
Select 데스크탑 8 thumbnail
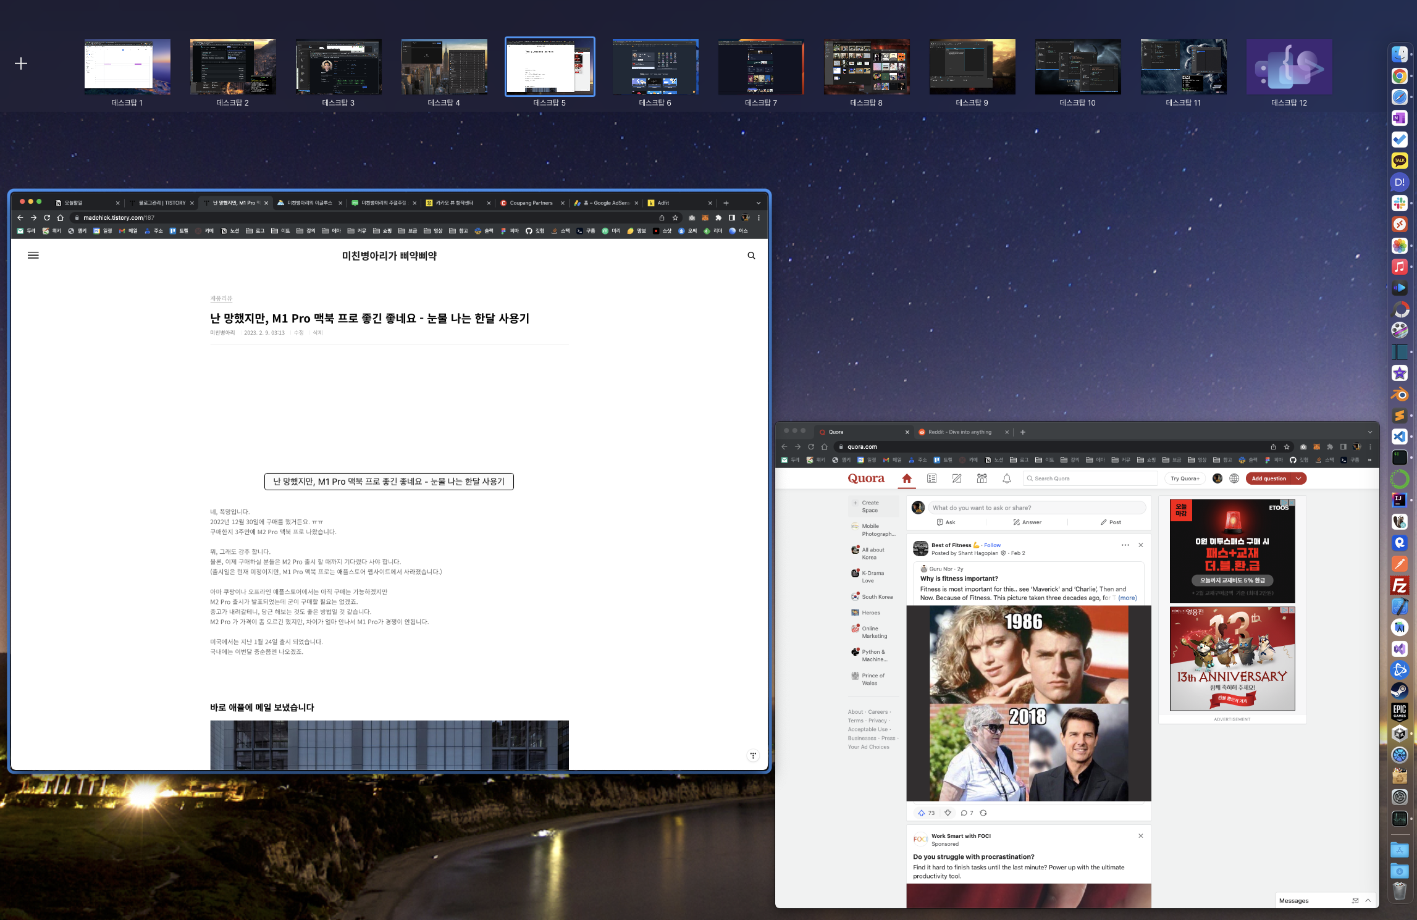866,67
